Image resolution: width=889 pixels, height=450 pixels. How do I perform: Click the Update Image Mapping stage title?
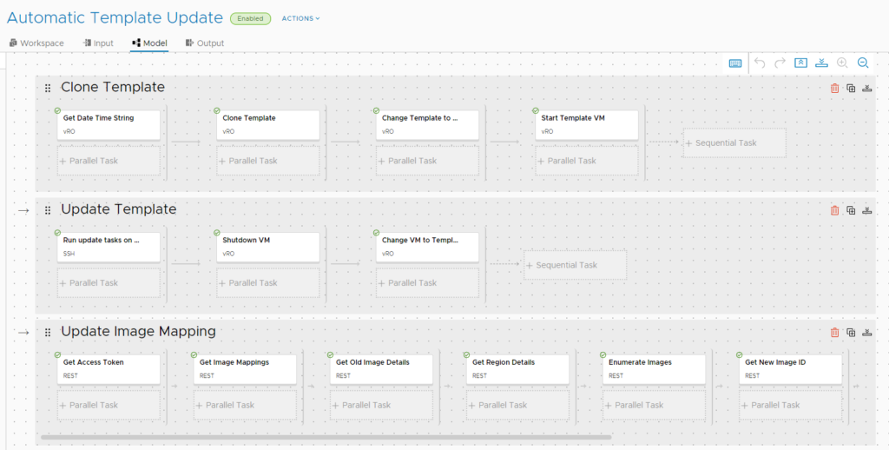138,331
